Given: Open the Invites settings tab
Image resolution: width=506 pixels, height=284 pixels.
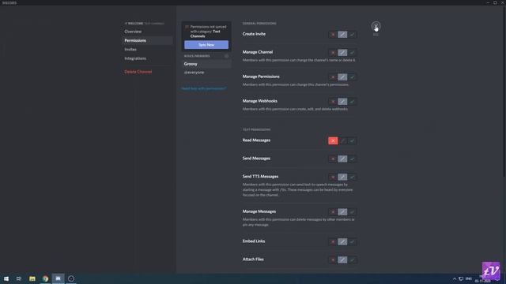Looking at the screenshot, I should tap(148, 50).
